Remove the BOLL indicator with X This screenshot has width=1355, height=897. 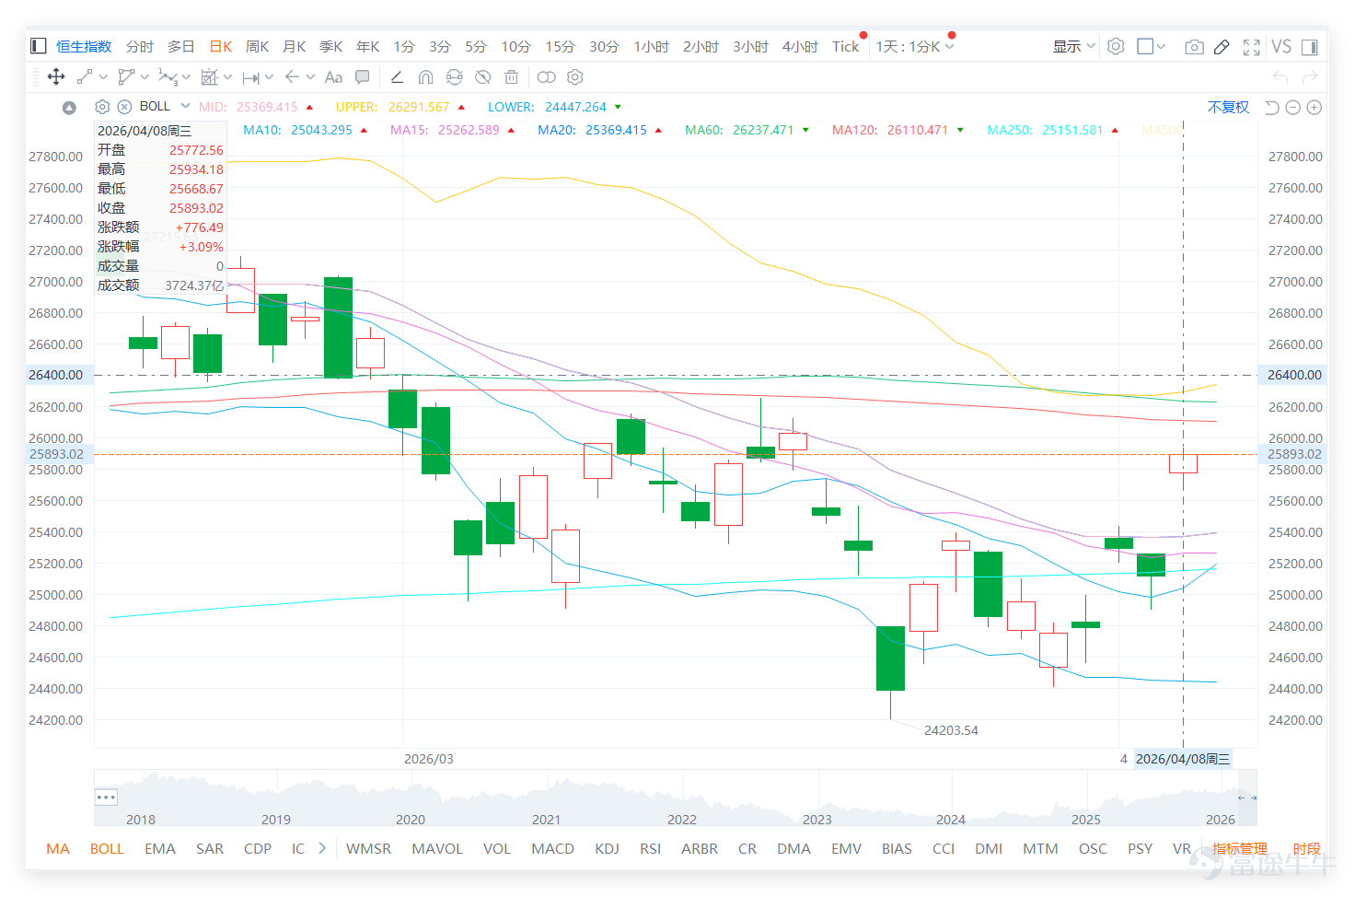click(x=124, y=107)
